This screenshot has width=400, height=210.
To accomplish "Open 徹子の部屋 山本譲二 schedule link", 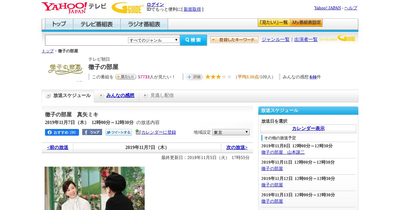I will [283, 152].
